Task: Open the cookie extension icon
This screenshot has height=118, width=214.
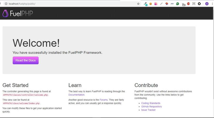Action: tap(150, 4)
